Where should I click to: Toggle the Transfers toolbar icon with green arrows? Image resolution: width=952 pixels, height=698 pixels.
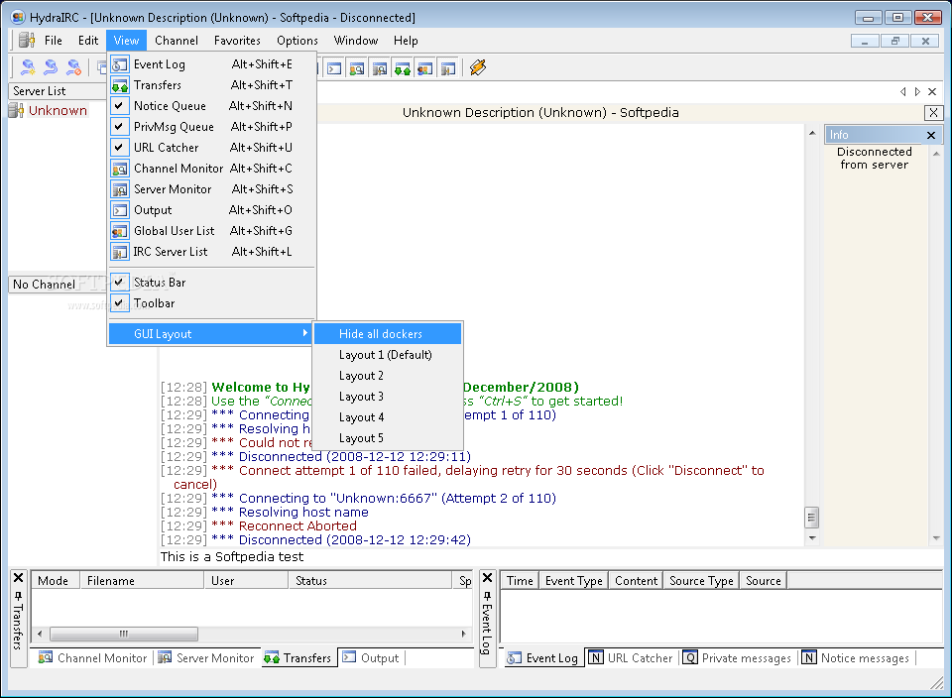(x=403, y=68)
